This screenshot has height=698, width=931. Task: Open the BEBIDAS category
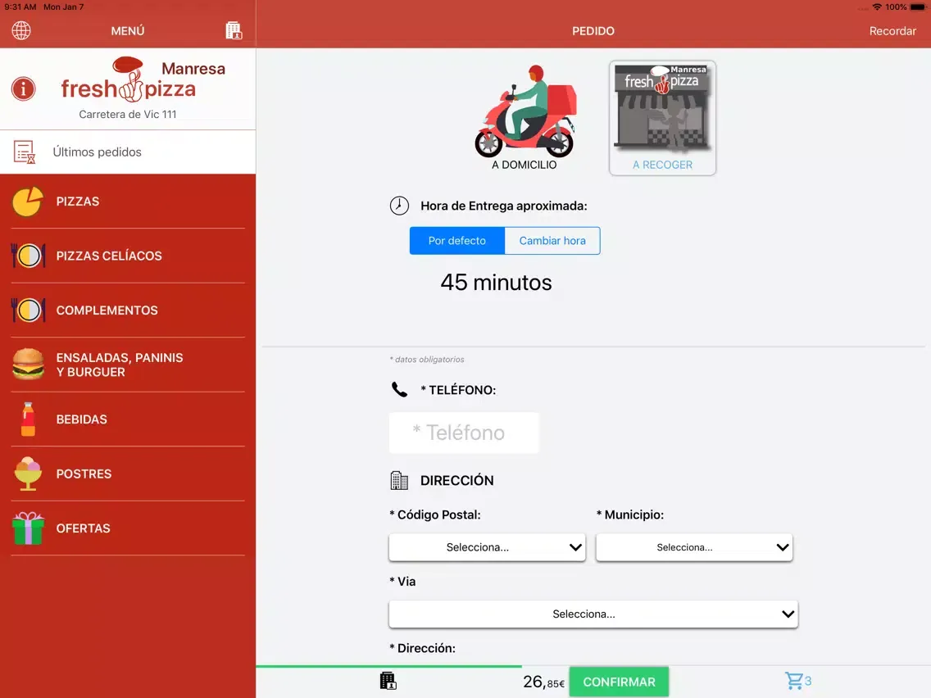pyautogui.click(x=128, y=419)
